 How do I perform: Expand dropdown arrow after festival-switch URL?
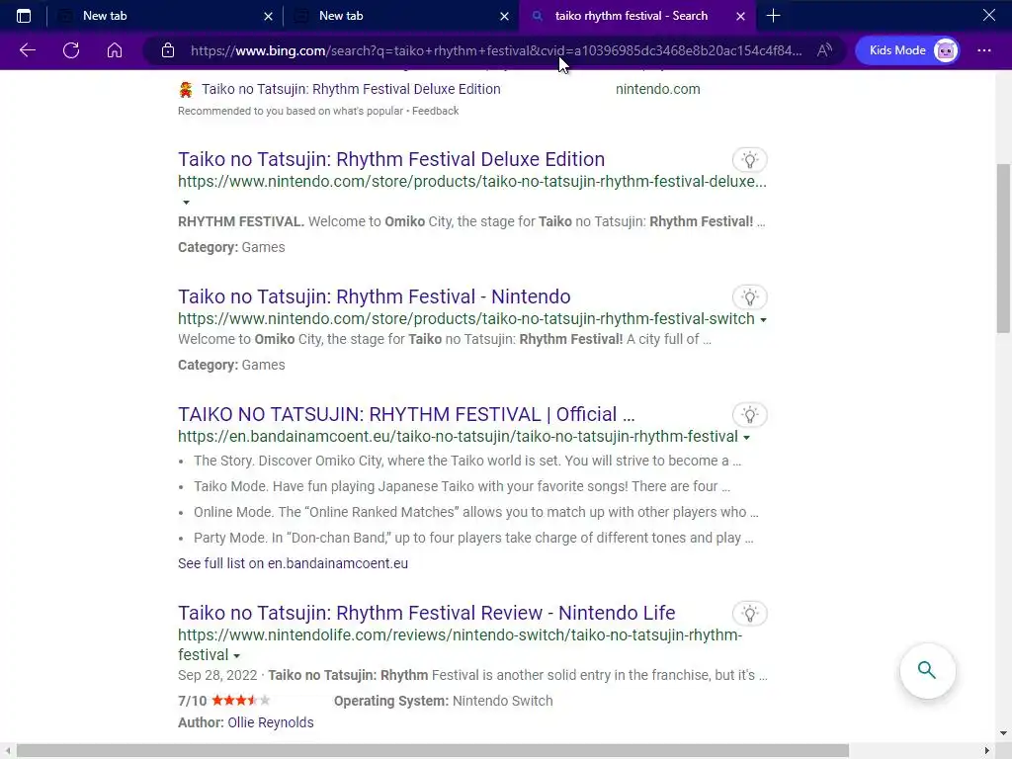(x=763, y=320)
